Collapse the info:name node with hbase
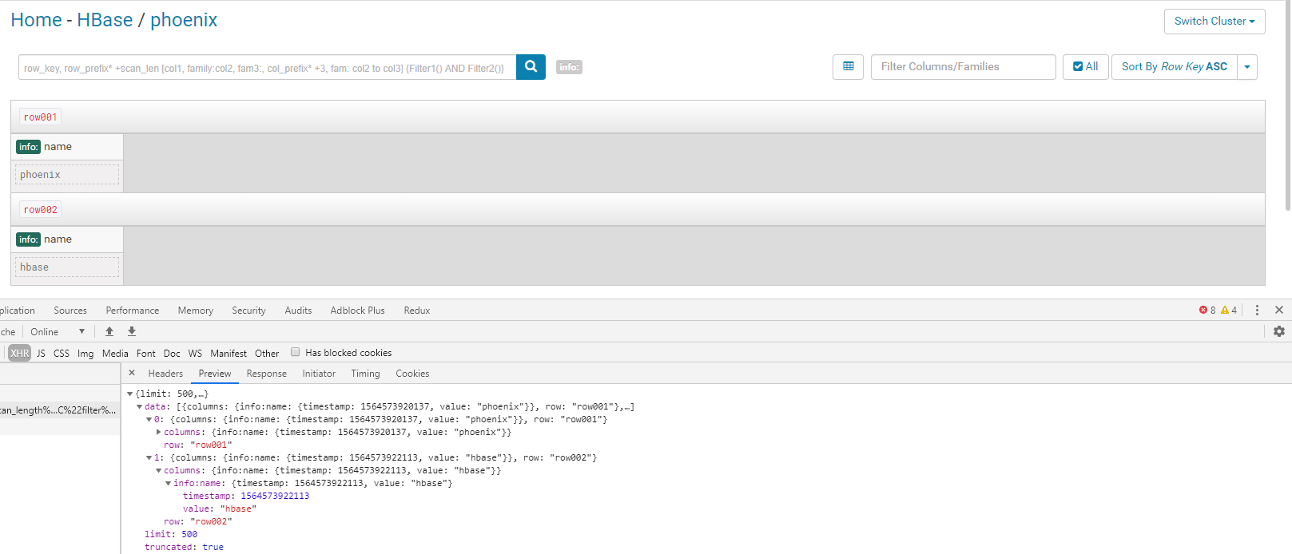This screenshot has height=554, width=1292. [168, 483]
